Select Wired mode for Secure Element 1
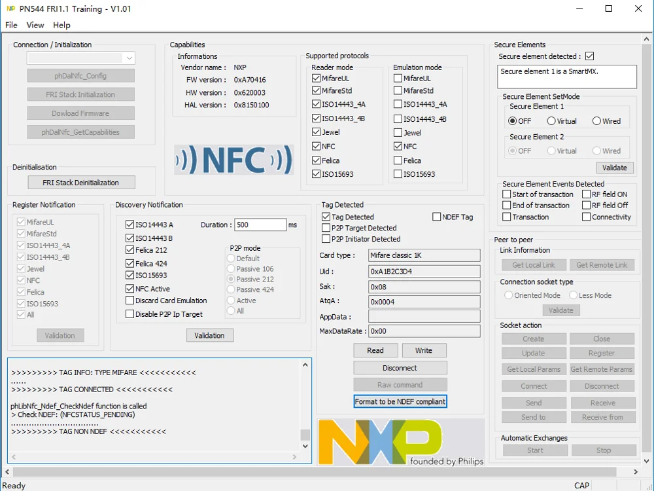The width and height of the screenshot is (654, 491). [596, 121]
